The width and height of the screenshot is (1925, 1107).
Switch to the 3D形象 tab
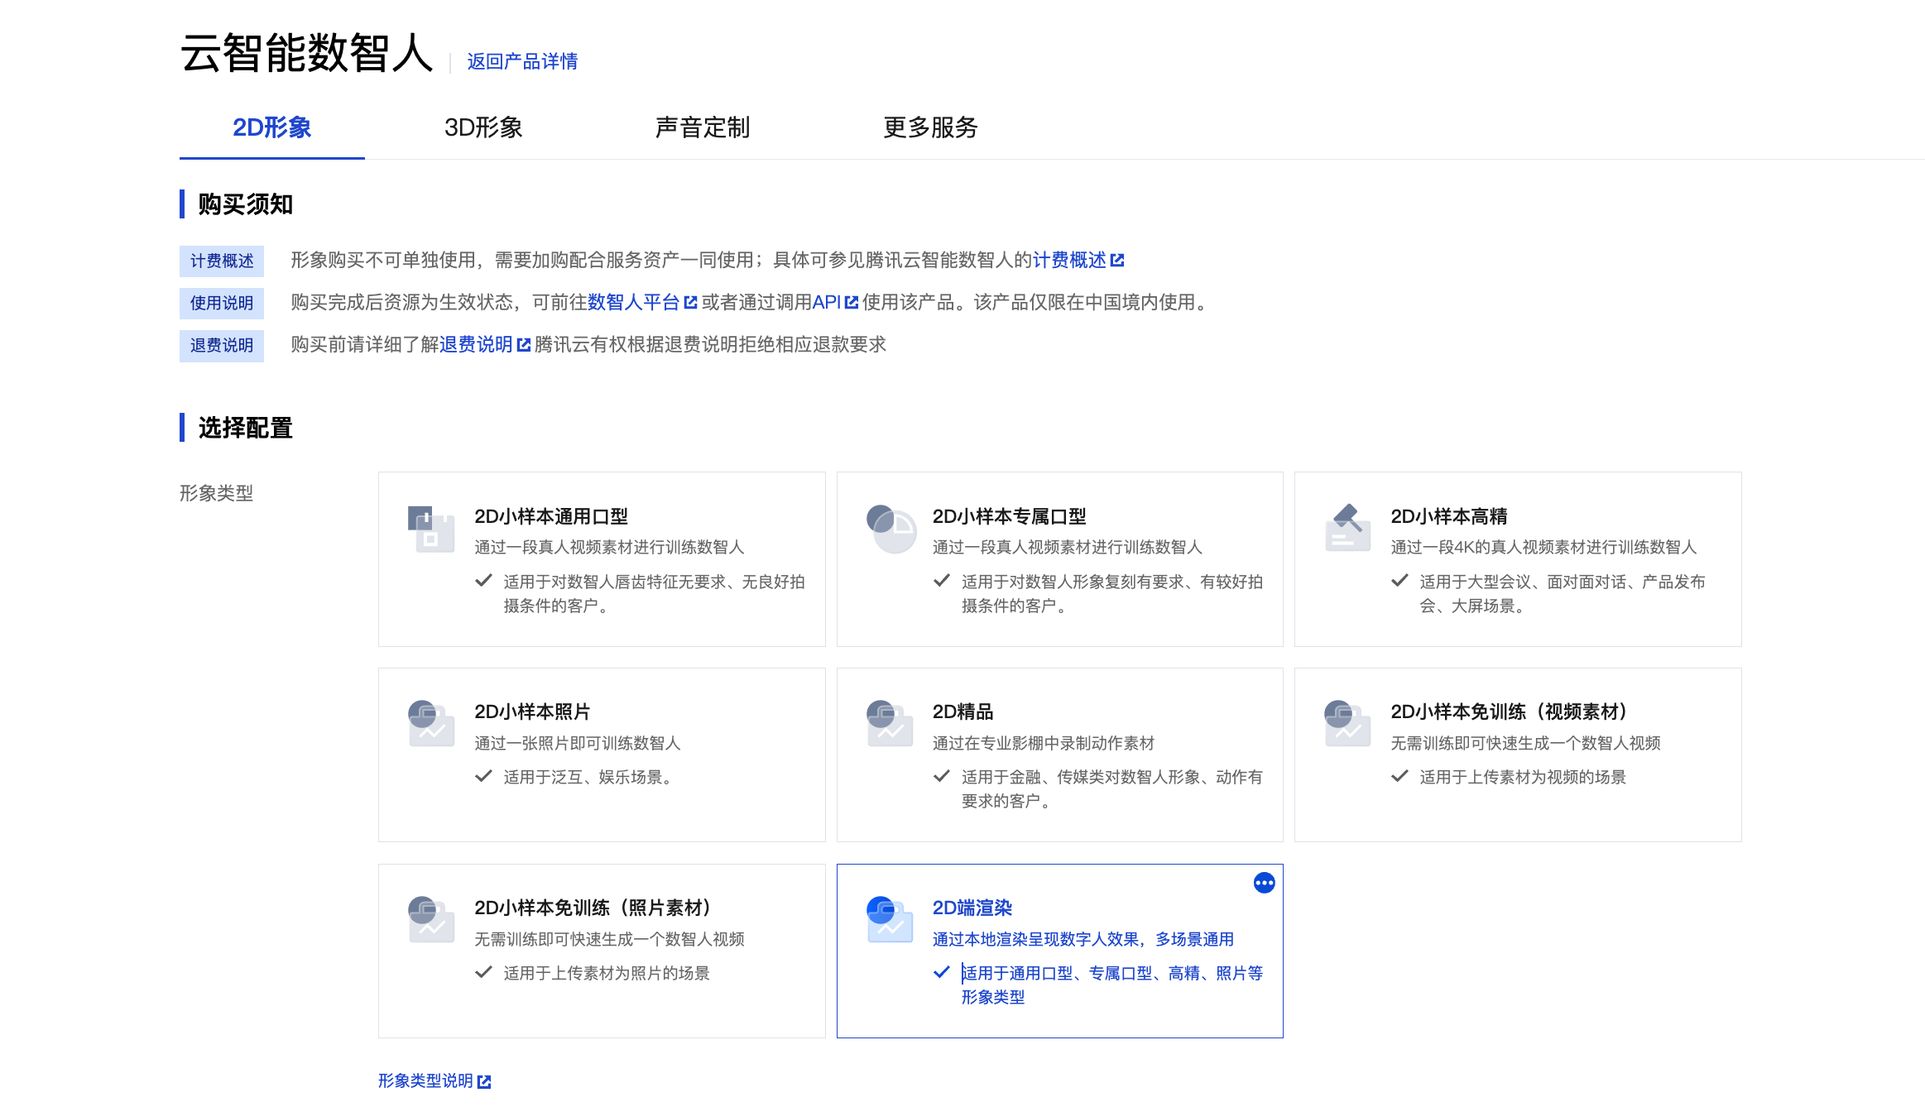coord(483,127)
